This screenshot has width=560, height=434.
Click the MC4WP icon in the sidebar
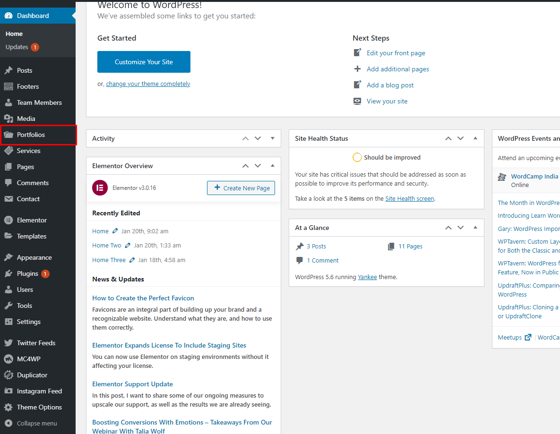[9, 359]
